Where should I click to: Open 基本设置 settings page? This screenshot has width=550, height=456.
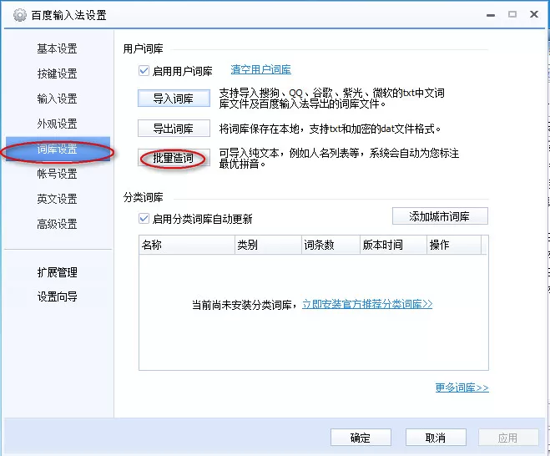click(x=58, y=48)
